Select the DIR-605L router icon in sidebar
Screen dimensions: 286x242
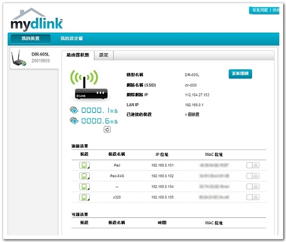coord(18,58)
